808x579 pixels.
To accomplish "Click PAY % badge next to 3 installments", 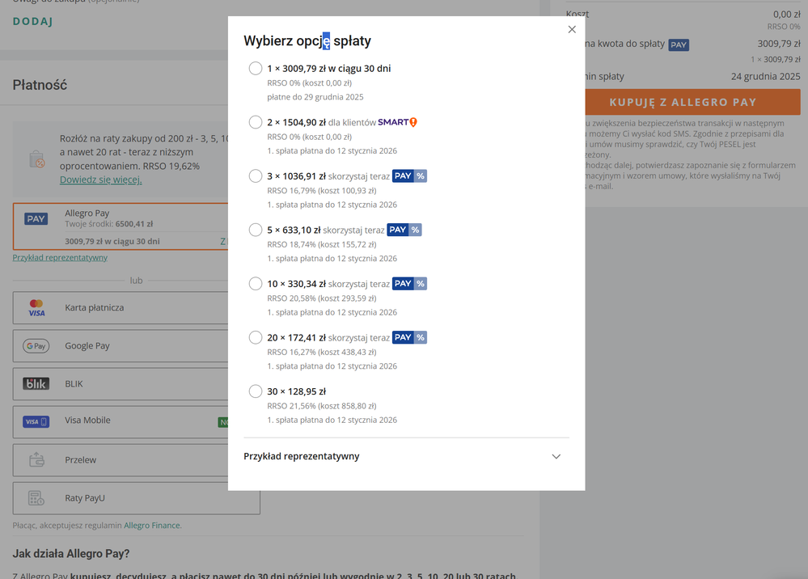I will pos(409,176).
